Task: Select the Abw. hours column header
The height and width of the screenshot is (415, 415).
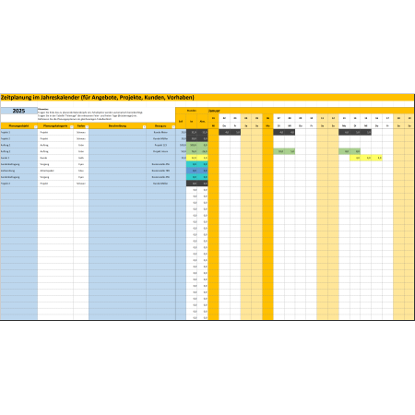Action: (203, 122)
